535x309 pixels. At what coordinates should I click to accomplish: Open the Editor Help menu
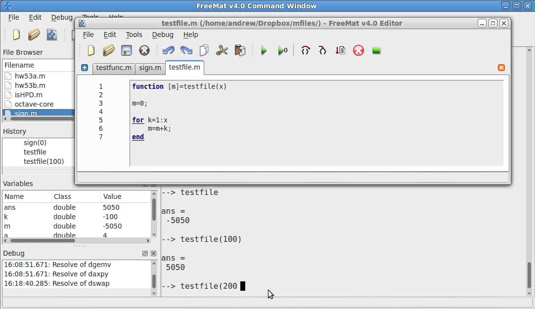[190, 35]
